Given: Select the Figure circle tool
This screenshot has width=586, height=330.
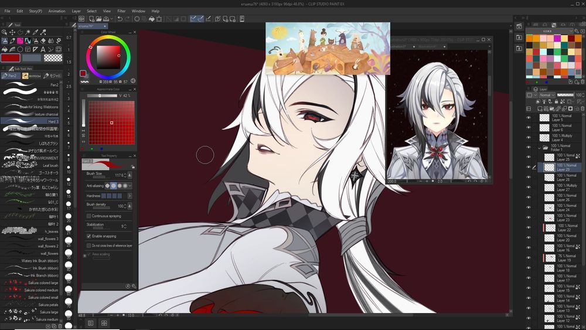Looking at the screenshot, I should click(x=20, y=49).
